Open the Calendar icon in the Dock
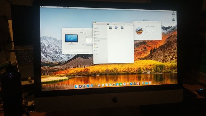Screen dimensions: 206x116 pos(99,85)
